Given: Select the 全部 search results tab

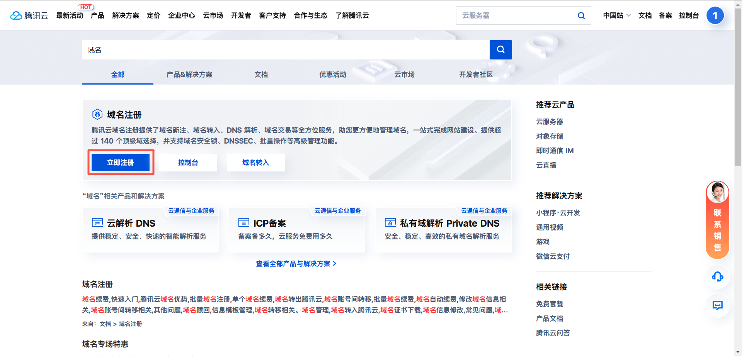Looking at the screenshot, I should pos(118,75).
